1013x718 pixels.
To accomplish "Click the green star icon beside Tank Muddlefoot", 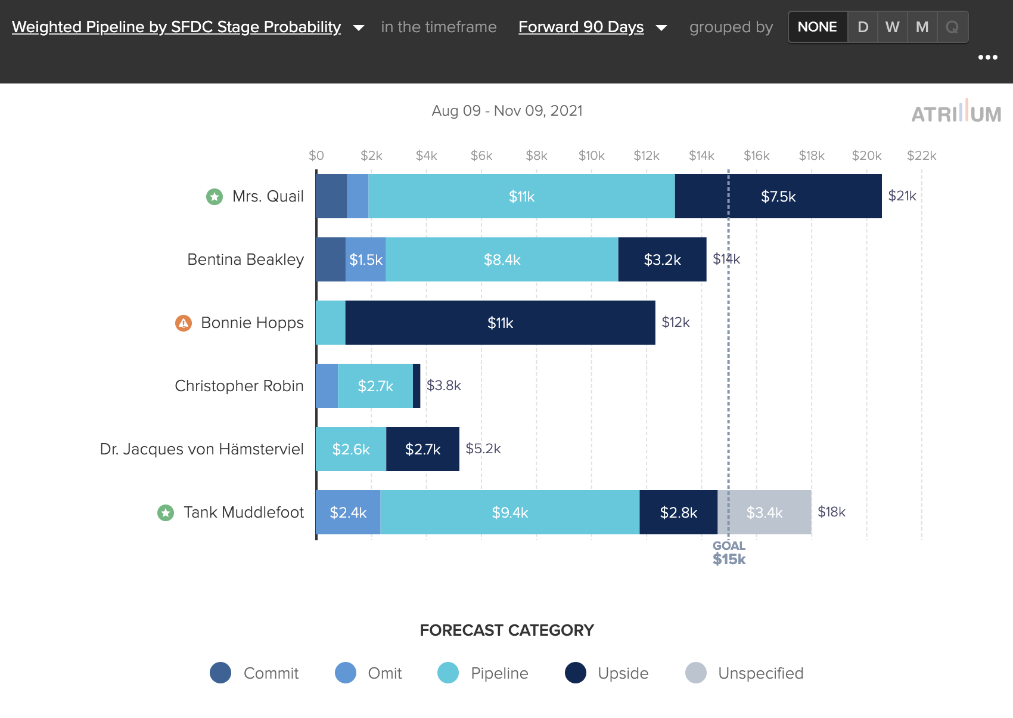I will [x=164, y=512].
